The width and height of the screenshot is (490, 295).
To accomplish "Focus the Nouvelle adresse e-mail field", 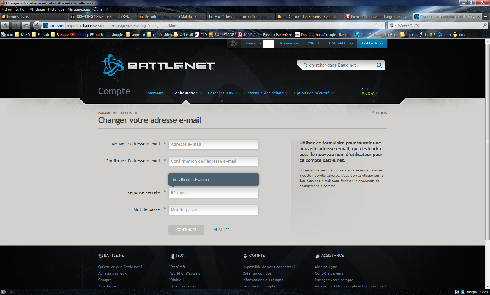I will click(213, 144).
